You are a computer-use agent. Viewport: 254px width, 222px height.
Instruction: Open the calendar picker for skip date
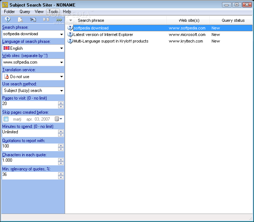[x=59, y=119]
